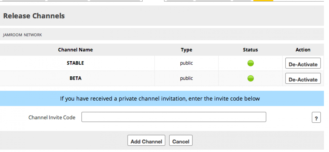Click the public type of STABLE row
The image size is (329, 152).
coord(186,63)
